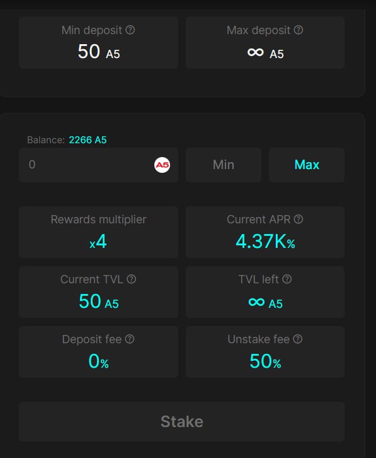Click the 50% Unstake fee value

(x=265, y=361)
